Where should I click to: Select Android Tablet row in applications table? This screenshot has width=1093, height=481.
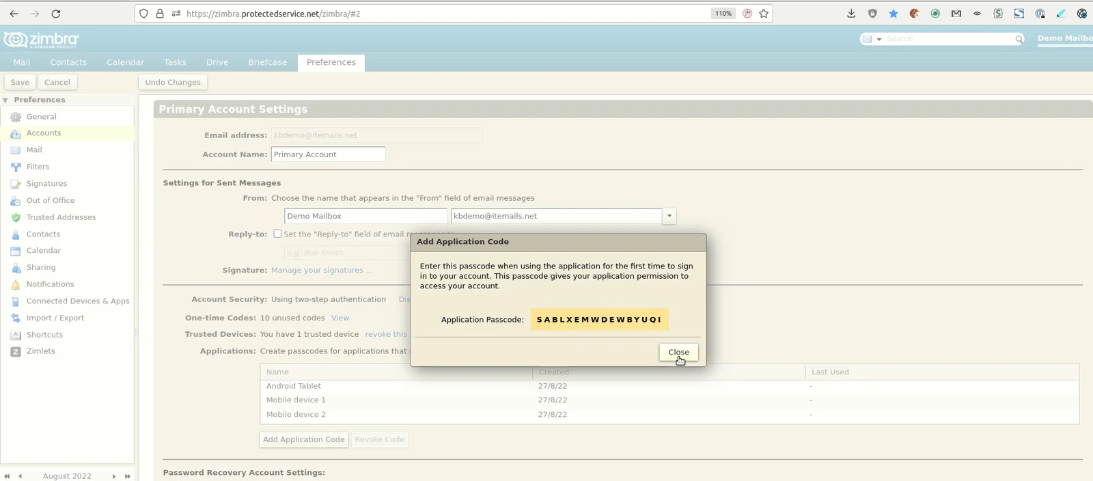(x=669, y=386)
